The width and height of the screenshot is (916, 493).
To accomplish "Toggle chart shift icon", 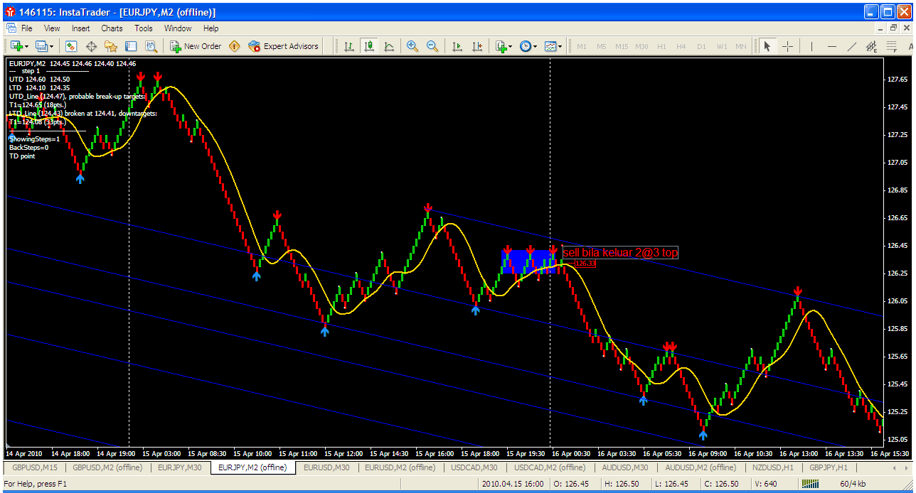I will (x=477, y=46).
